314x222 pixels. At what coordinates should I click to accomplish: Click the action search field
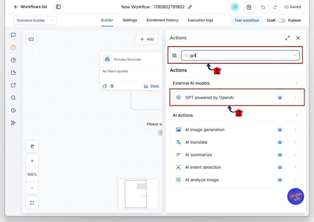point(240,55)
